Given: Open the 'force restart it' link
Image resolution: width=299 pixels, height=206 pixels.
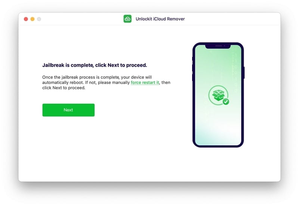Looking at the screenshot, I should coord(145,82).
